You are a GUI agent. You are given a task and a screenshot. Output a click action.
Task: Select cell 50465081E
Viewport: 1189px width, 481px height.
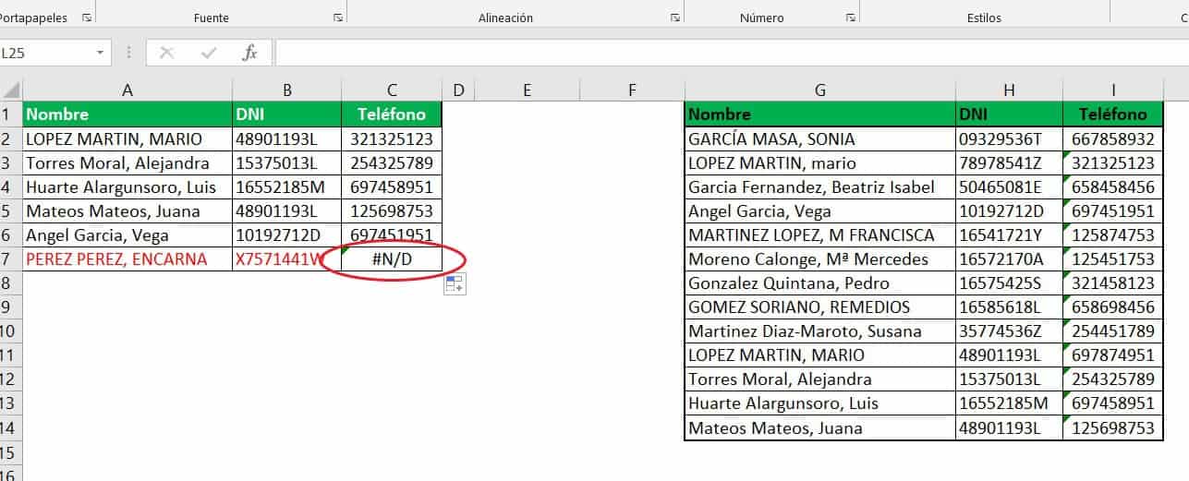(x=1010, y=187)
